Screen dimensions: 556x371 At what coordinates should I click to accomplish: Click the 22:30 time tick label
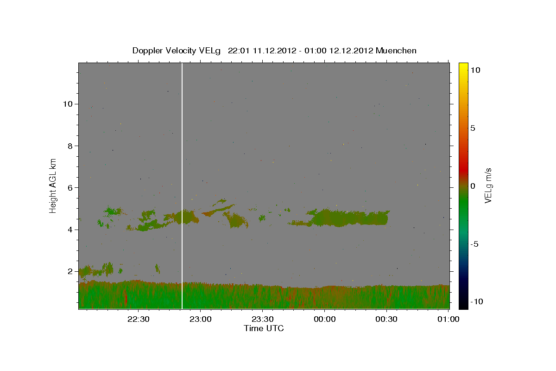tap(138, 319)
